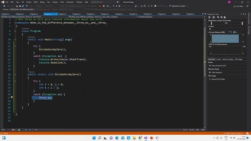The width and height of the screenshot is (251, 141).
Task: Click Show Events link
Action: pyautogui.click(x=219, y=66)
